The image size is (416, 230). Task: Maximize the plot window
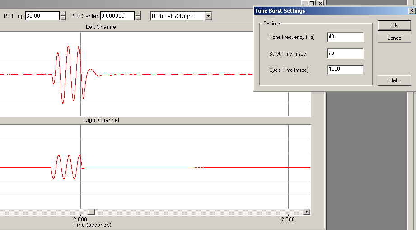coord(312,3)
